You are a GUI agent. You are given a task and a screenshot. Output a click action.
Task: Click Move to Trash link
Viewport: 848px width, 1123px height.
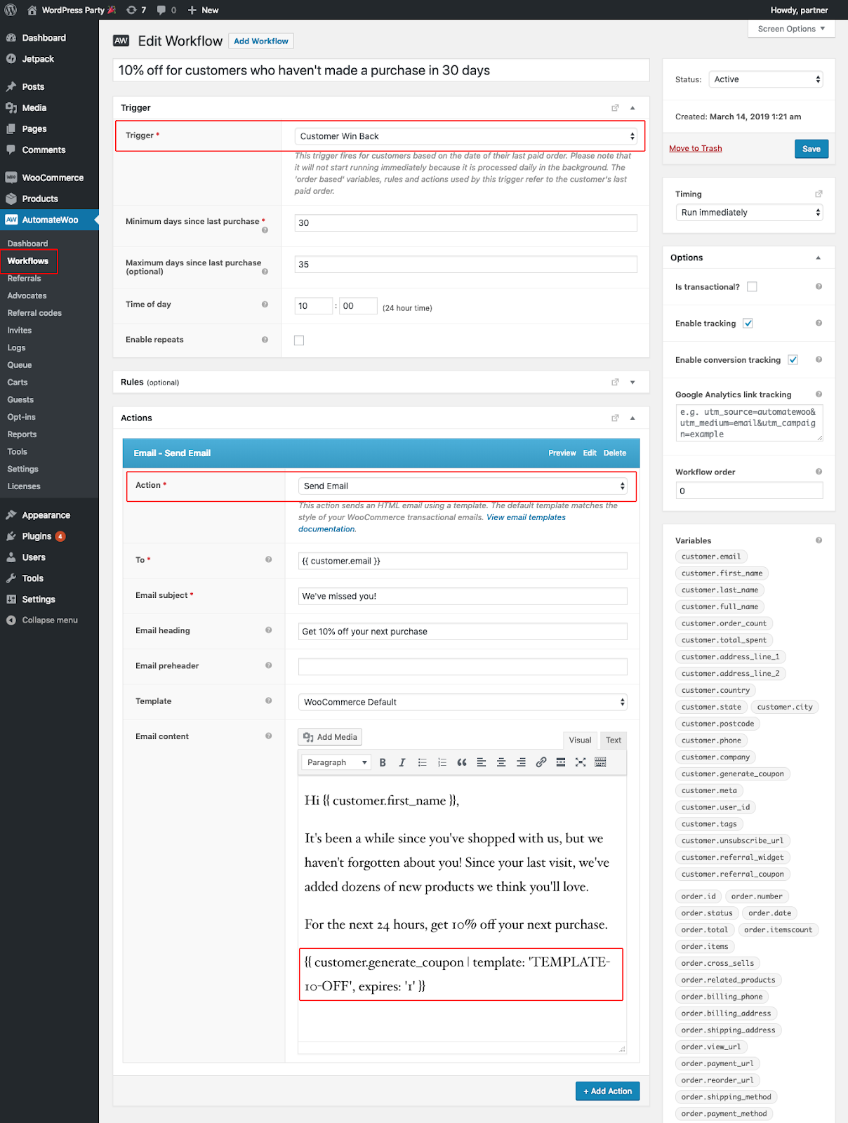click(696, 148)
